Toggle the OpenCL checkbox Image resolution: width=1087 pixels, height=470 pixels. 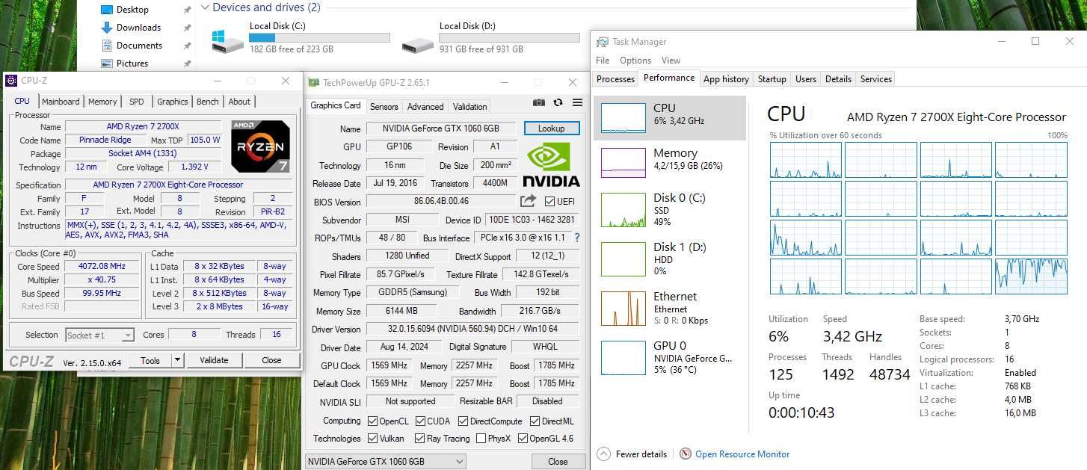coord(373,421)
